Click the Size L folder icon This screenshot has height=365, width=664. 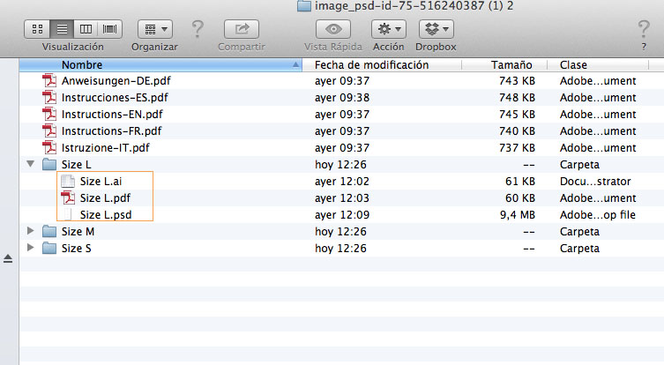[x=49, y=164]
